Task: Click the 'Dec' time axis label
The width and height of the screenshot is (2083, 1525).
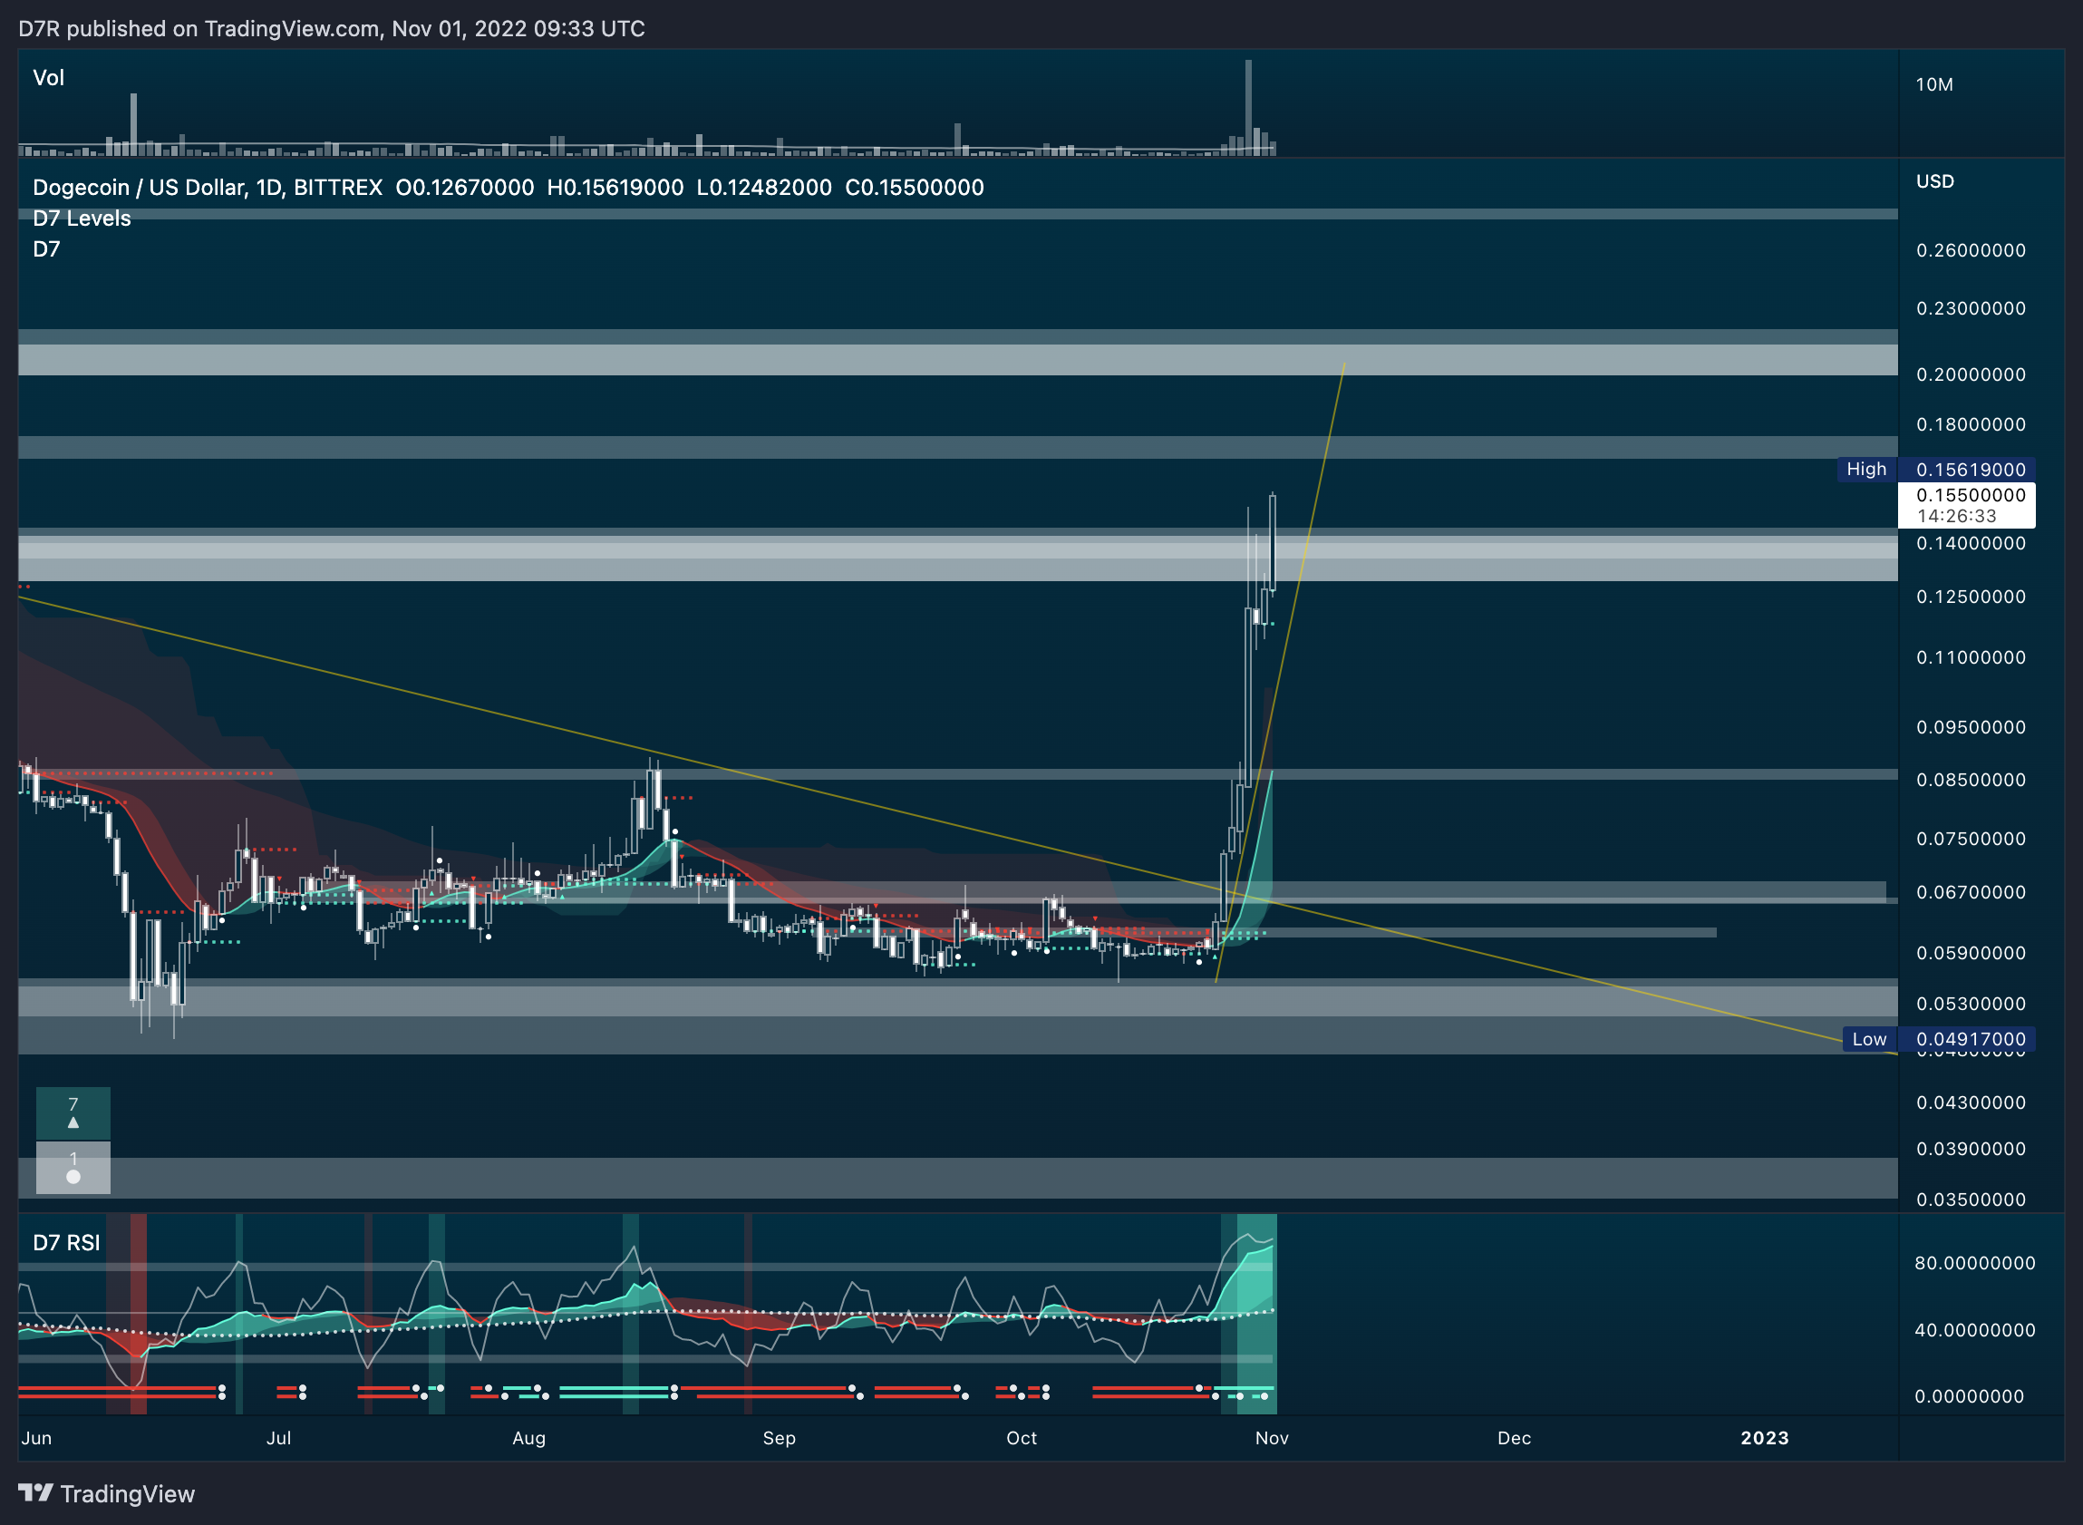Action: tap(1515, 1437)
